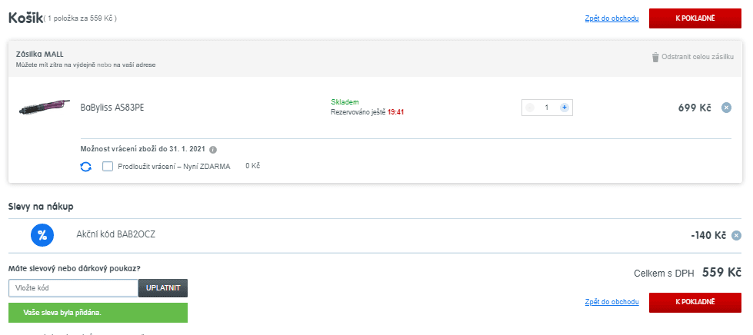Decrease quantity with the minus button
The width and height of the screenshot is (753, 335).
[x=530, y=108]
